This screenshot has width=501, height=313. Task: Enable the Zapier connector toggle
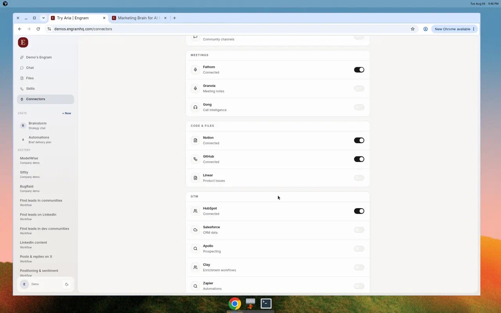point(359,286)
